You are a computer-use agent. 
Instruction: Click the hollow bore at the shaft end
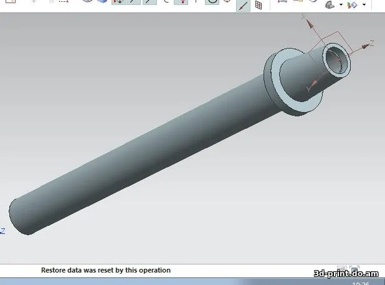336,61
